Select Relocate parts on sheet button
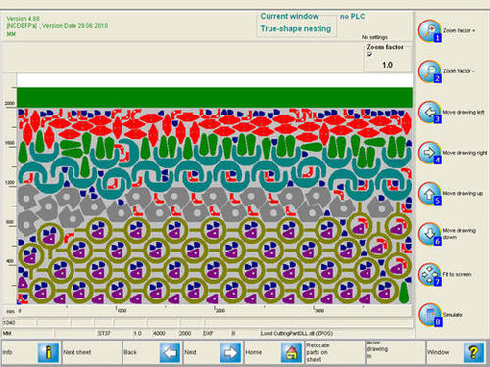Viewport: 490px width, 367px height. click(335, 352)
